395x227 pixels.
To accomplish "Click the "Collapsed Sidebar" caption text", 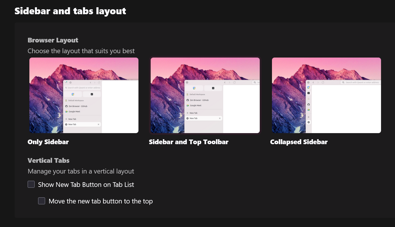I will pyautogui.click(x=299, y=142).
